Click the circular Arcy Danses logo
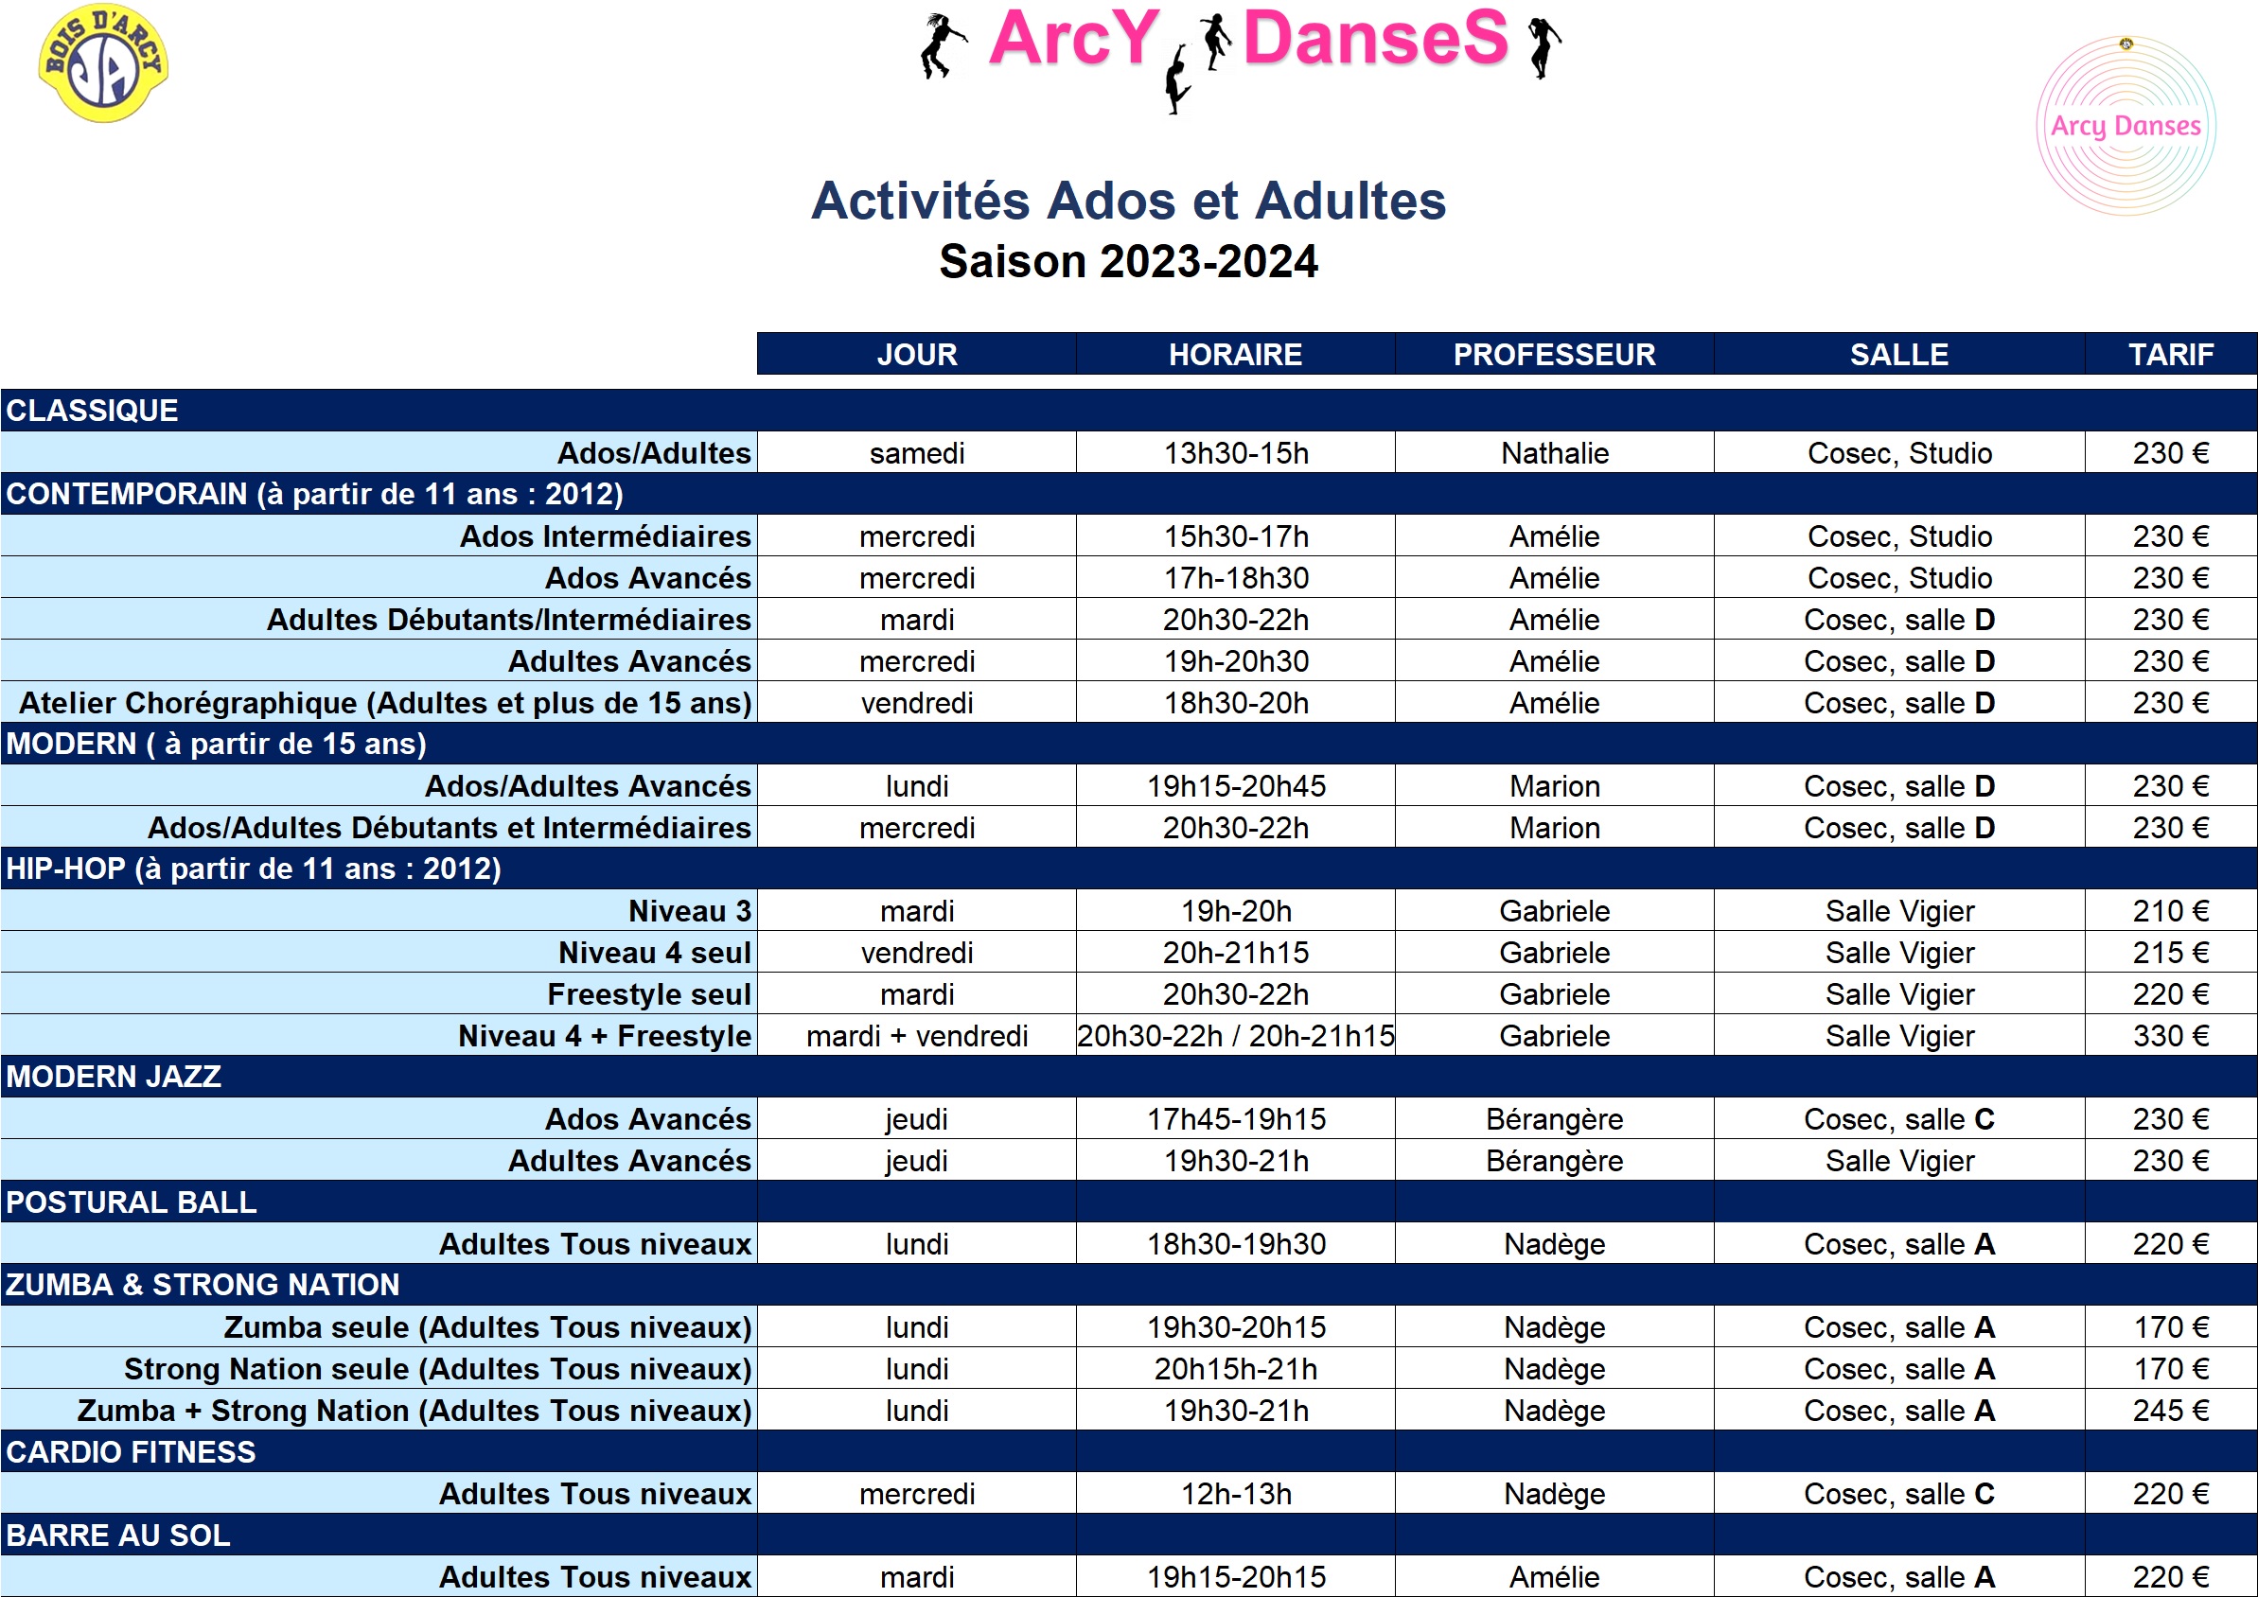The width and height of the screenshot is (2258, 1597). click(2126, 126)
